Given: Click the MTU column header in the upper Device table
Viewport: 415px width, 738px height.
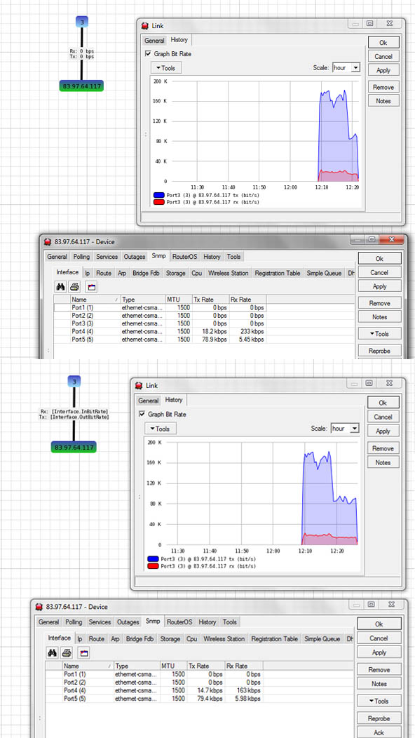Looking at the screenshot, I should [179, 300].
